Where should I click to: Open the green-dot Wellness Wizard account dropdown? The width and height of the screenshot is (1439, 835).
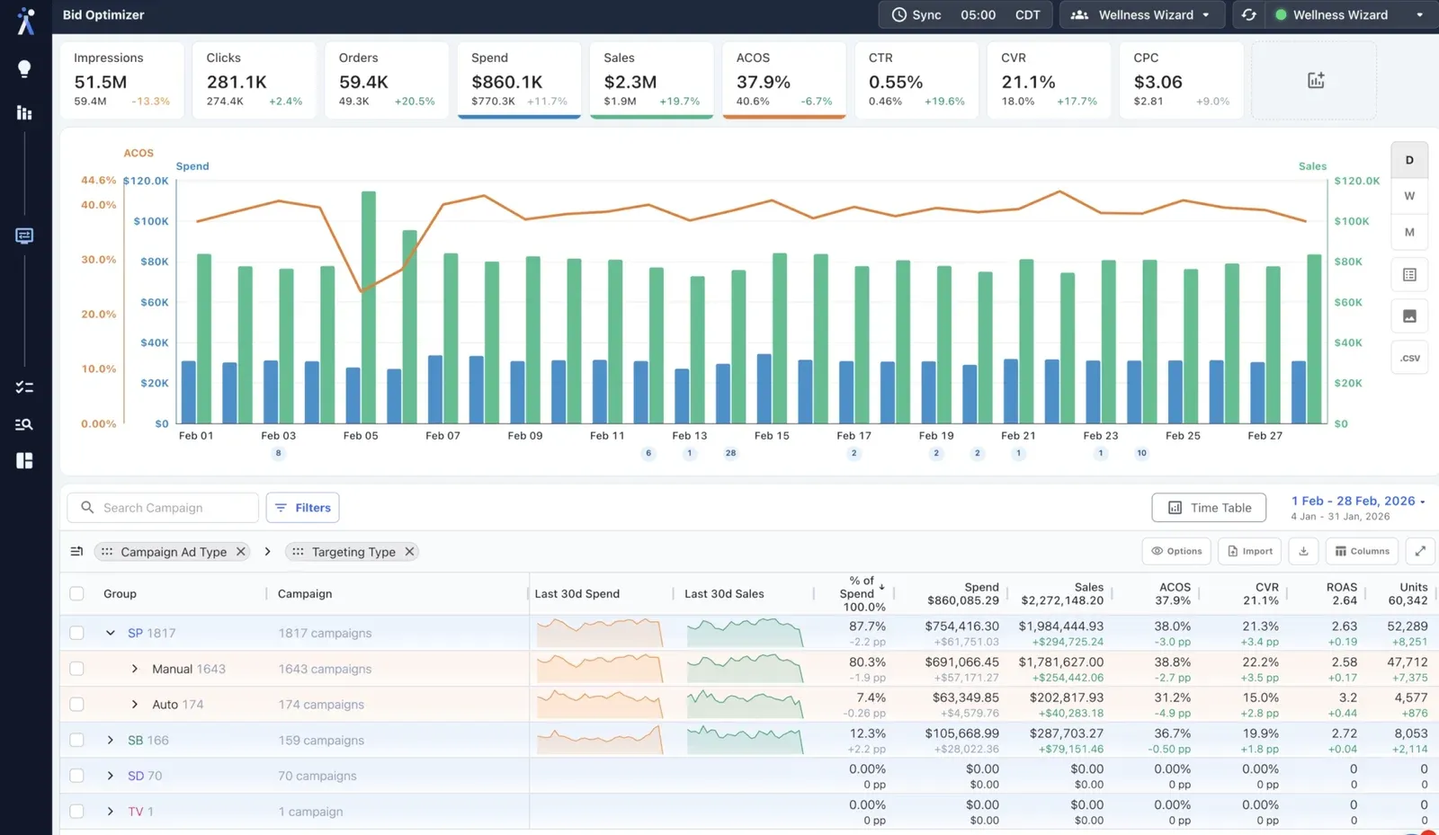point(1350,14)
